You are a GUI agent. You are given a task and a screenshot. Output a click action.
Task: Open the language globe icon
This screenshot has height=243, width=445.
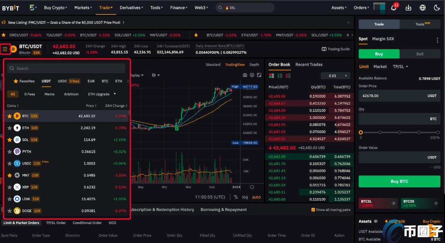click(x=422, y=8)
